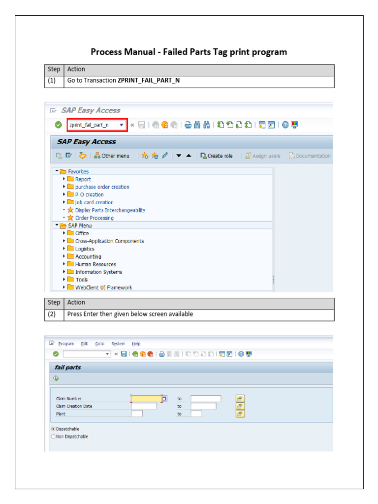Click the Assign users button

coord(263,156)
